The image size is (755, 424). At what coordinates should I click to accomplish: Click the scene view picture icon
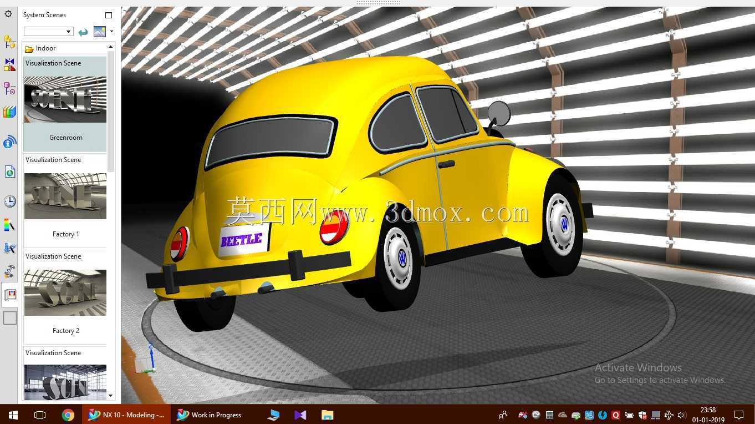tap(100, 32)
